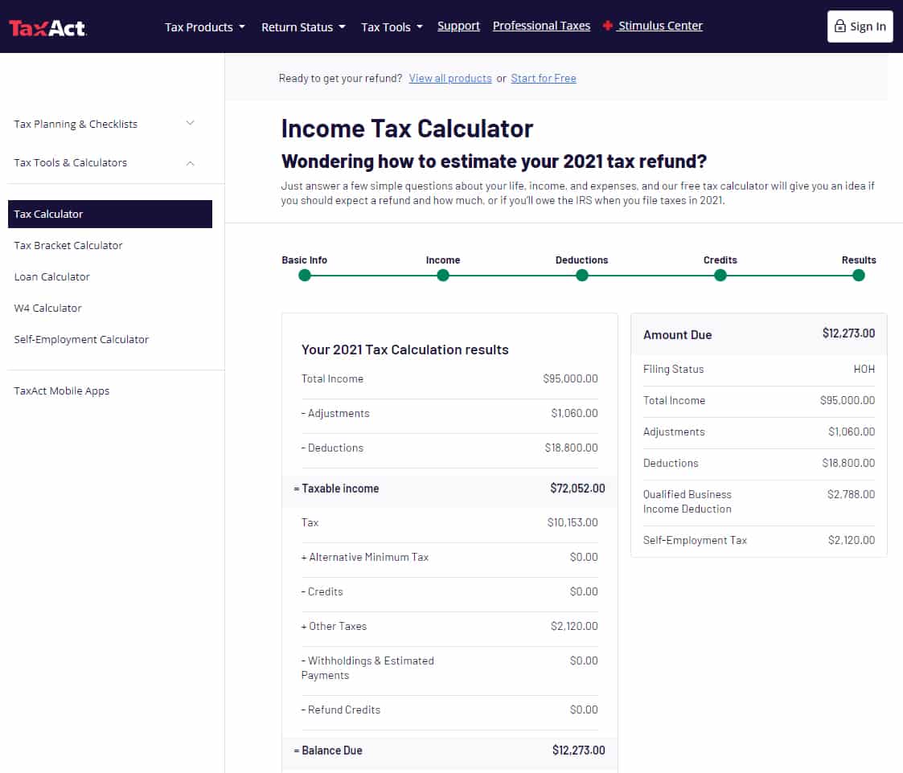Select the Basic Info step dot
The height and width of the screenshot is (773, 903).
pos(304,275)
